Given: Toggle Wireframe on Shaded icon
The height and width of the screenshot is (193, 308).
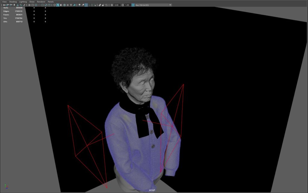Looking at the screenshot, I should point(64,5).
